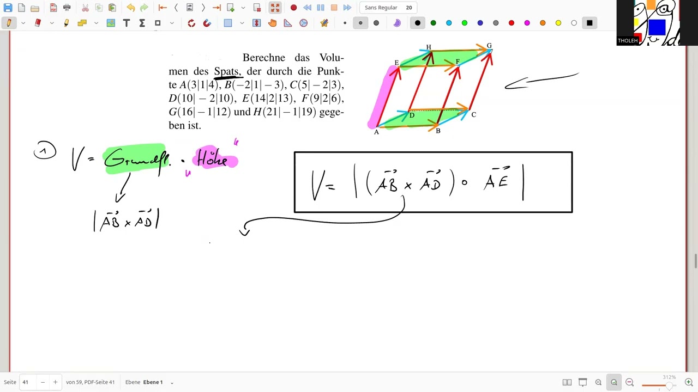Screen dimensions: 698x392
Task: Stop the audio playback
Action: tap(334, 8)
